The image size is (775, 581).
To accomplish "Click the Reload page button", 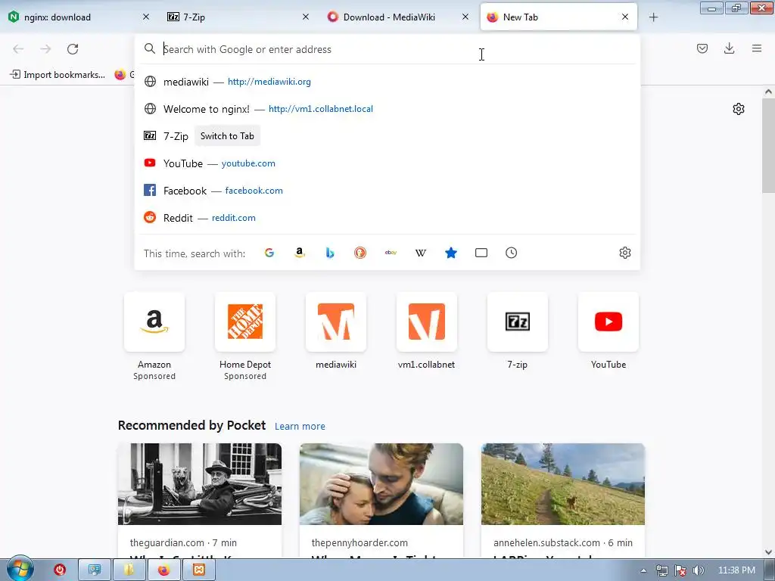I will pyautogui.click(x=73, y=49).
